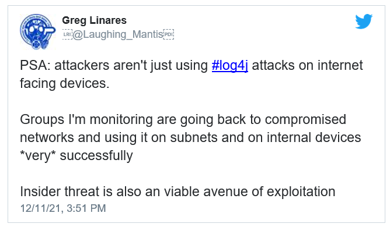Image resolution: width=390 pixels, height=227 pixels.
Task: Click the '*very* successfully' text
Action: [76, 155]
